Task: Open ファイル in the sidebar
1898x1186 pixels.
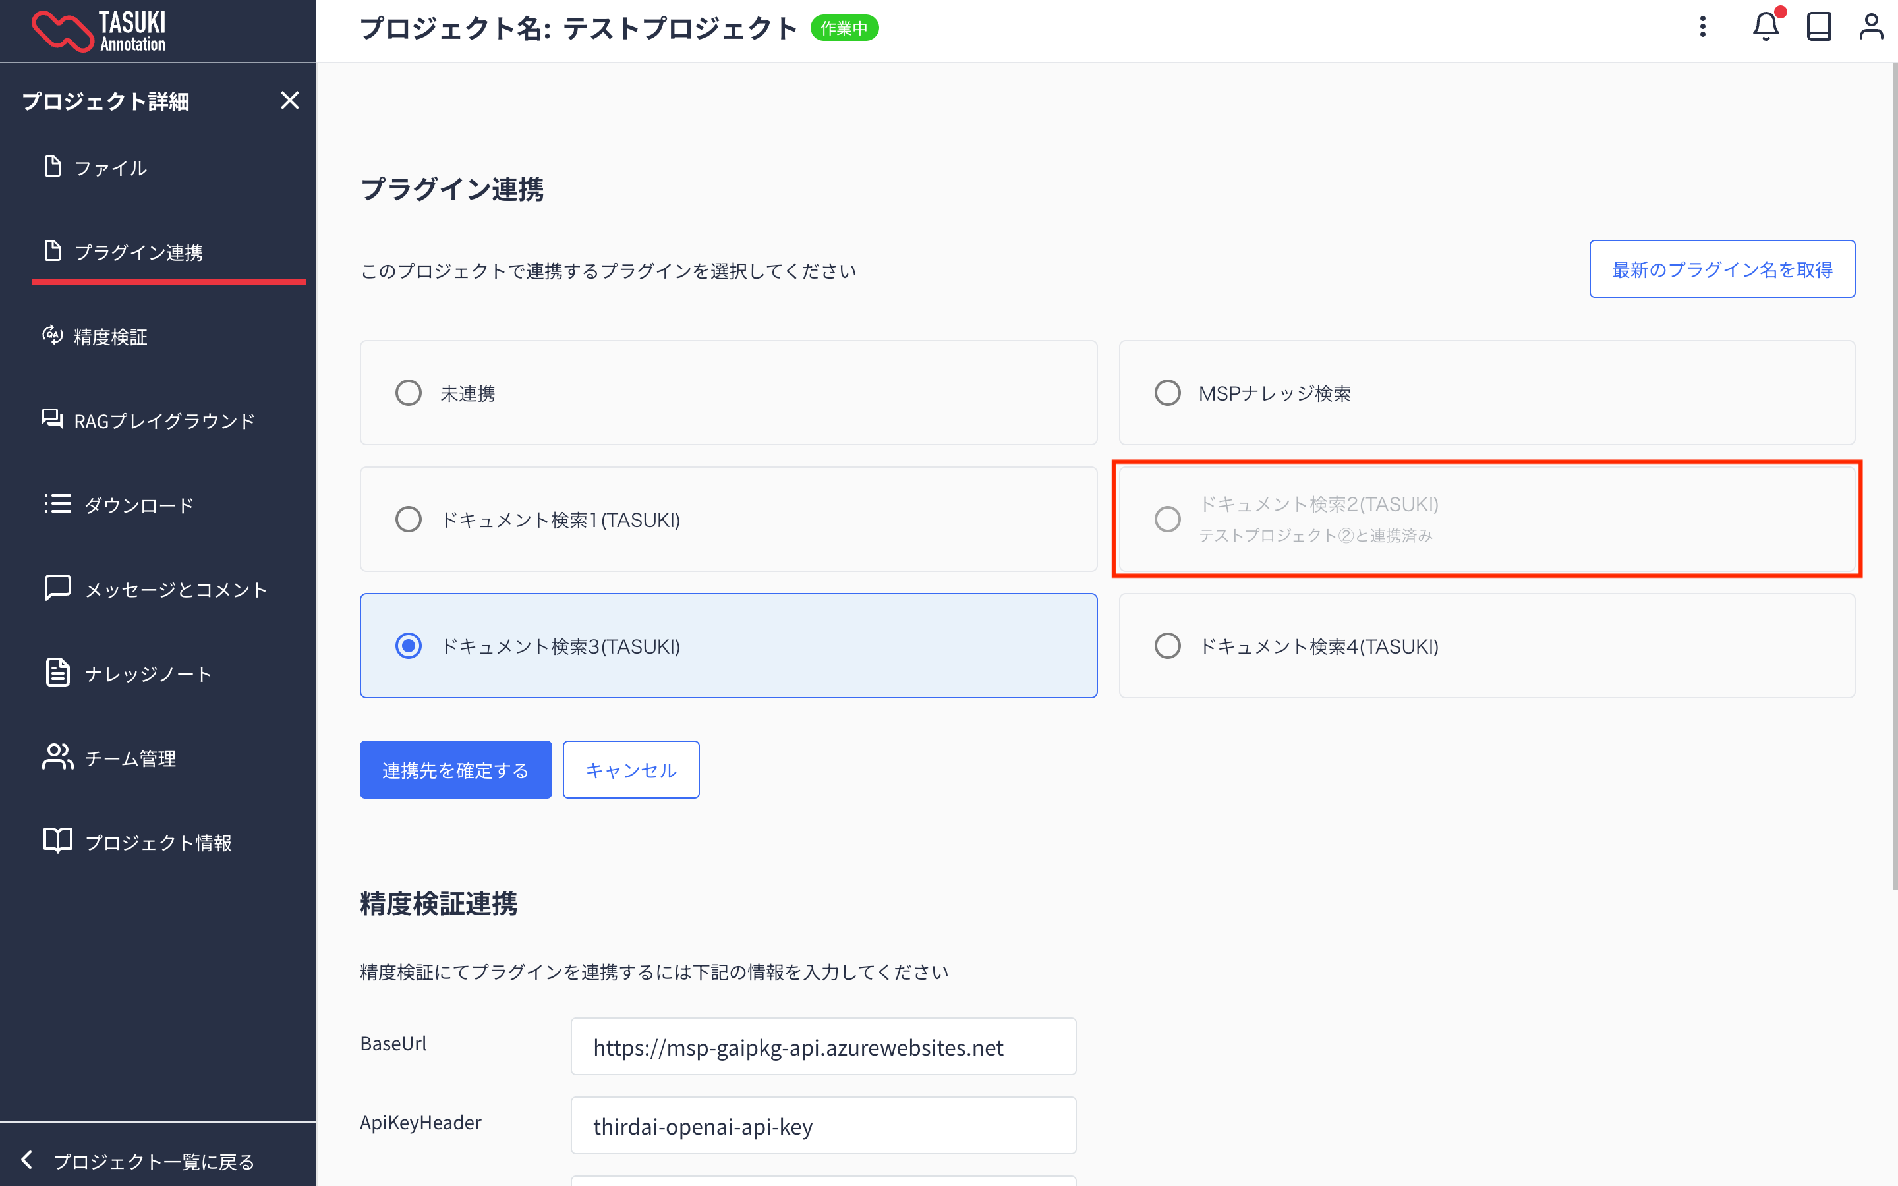Action: tap(110, 168)
